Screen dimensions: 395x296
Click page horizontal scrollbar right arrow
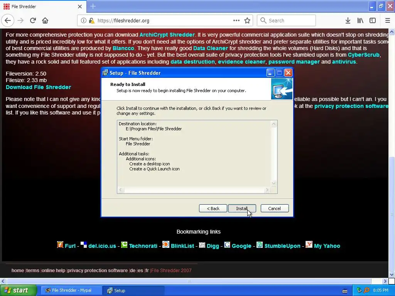coord(385,281)
